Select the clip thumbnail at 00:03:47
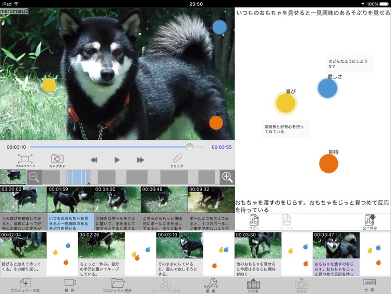The image size is (391, 294). pos(336,245)
